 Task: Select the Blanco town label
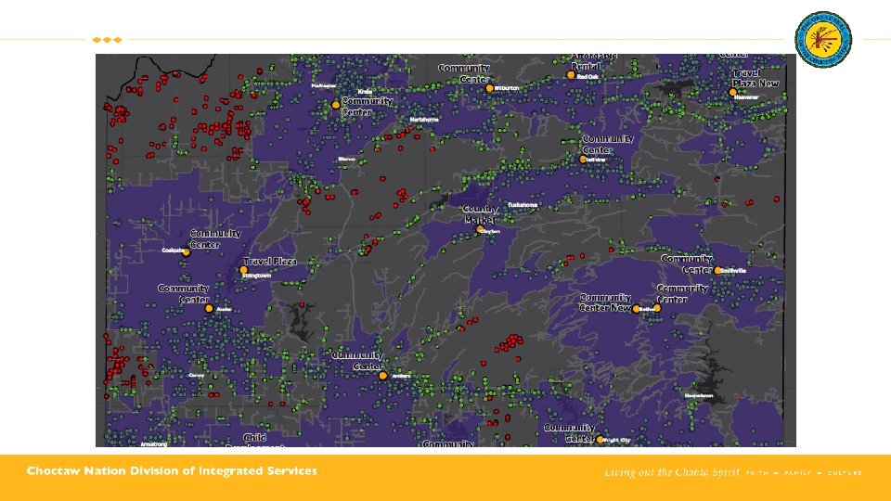pos(346,159)
